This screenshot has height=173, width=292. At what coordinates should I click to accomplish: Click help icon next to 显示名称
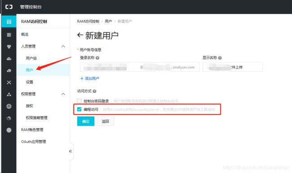point(220,58)
